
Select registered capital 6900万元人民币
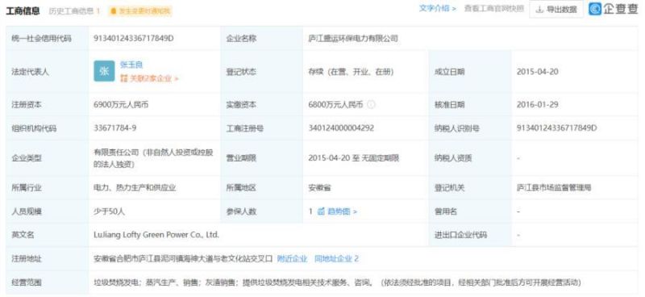[x=121, y=105]
